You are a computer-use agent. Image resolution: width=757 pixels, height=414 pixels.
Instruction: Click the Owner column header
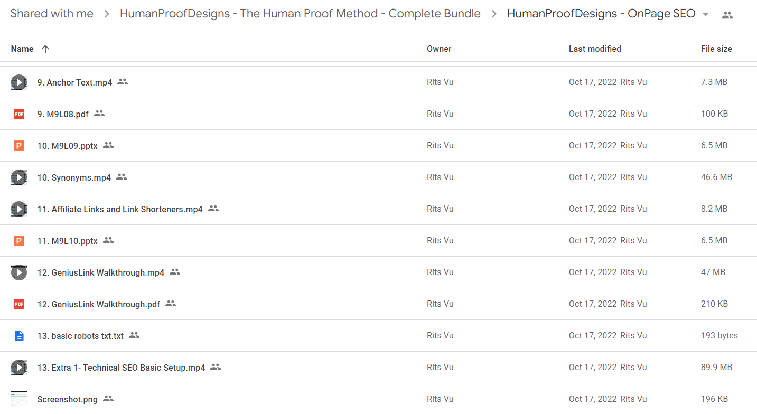point(439,49)
